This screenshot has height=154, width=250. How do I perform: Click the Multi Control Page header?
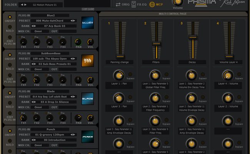point(173,14)
